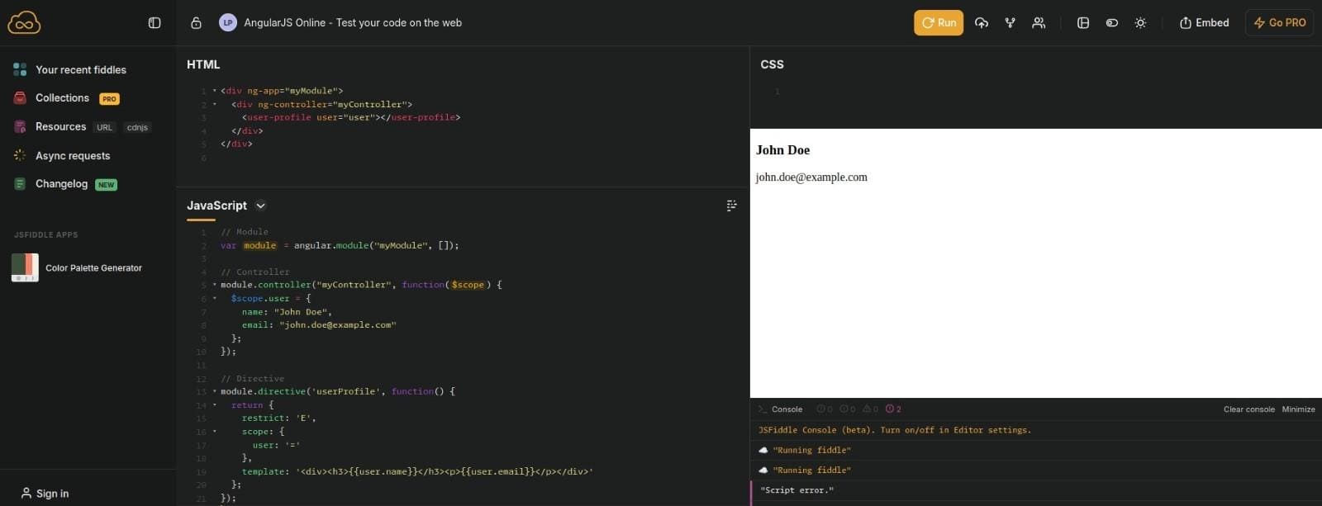Run the fiddle
Viewport: 1322px width, 506px height.
coord(939,23)
